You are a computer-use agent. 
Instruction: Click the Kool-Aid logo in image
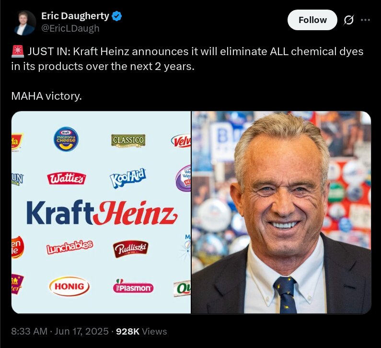(128, 178)
